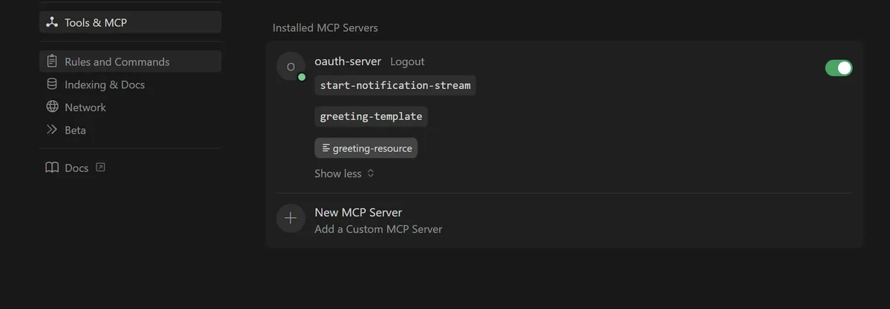Click the plus icon for New MCP Server
The width and height of the screenshot is (890, 309).
(291, 219)
